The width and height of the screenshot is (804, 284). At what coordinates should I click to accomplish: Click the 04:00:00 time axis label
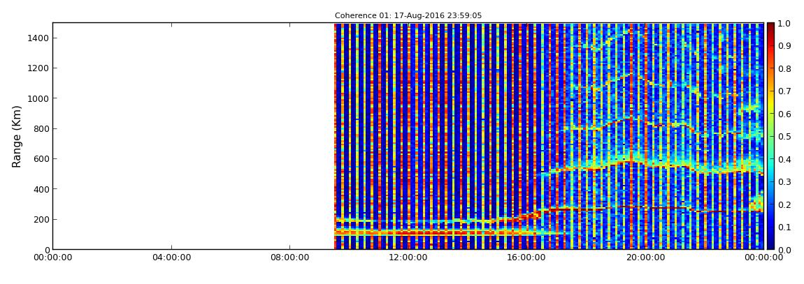coord(171,258)
